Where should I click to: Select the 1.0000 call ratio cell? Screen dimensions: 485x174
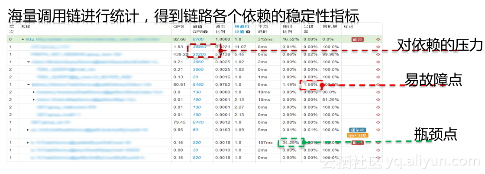[x=223, y=39]
